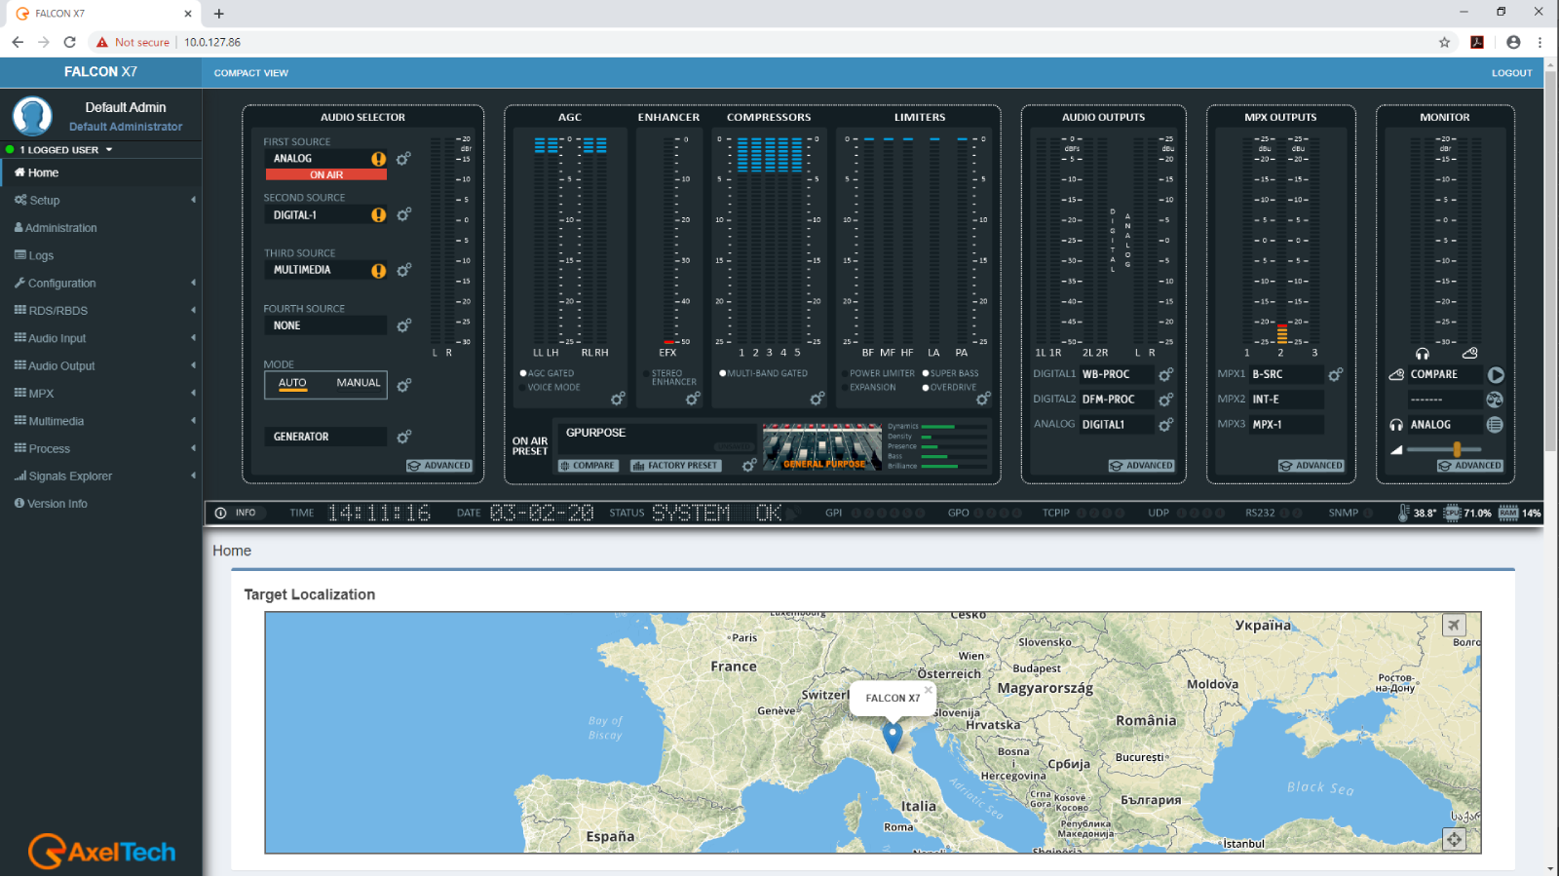
Task: Bookmark this page with the star icon
Action: click(x=1445, y=42)
